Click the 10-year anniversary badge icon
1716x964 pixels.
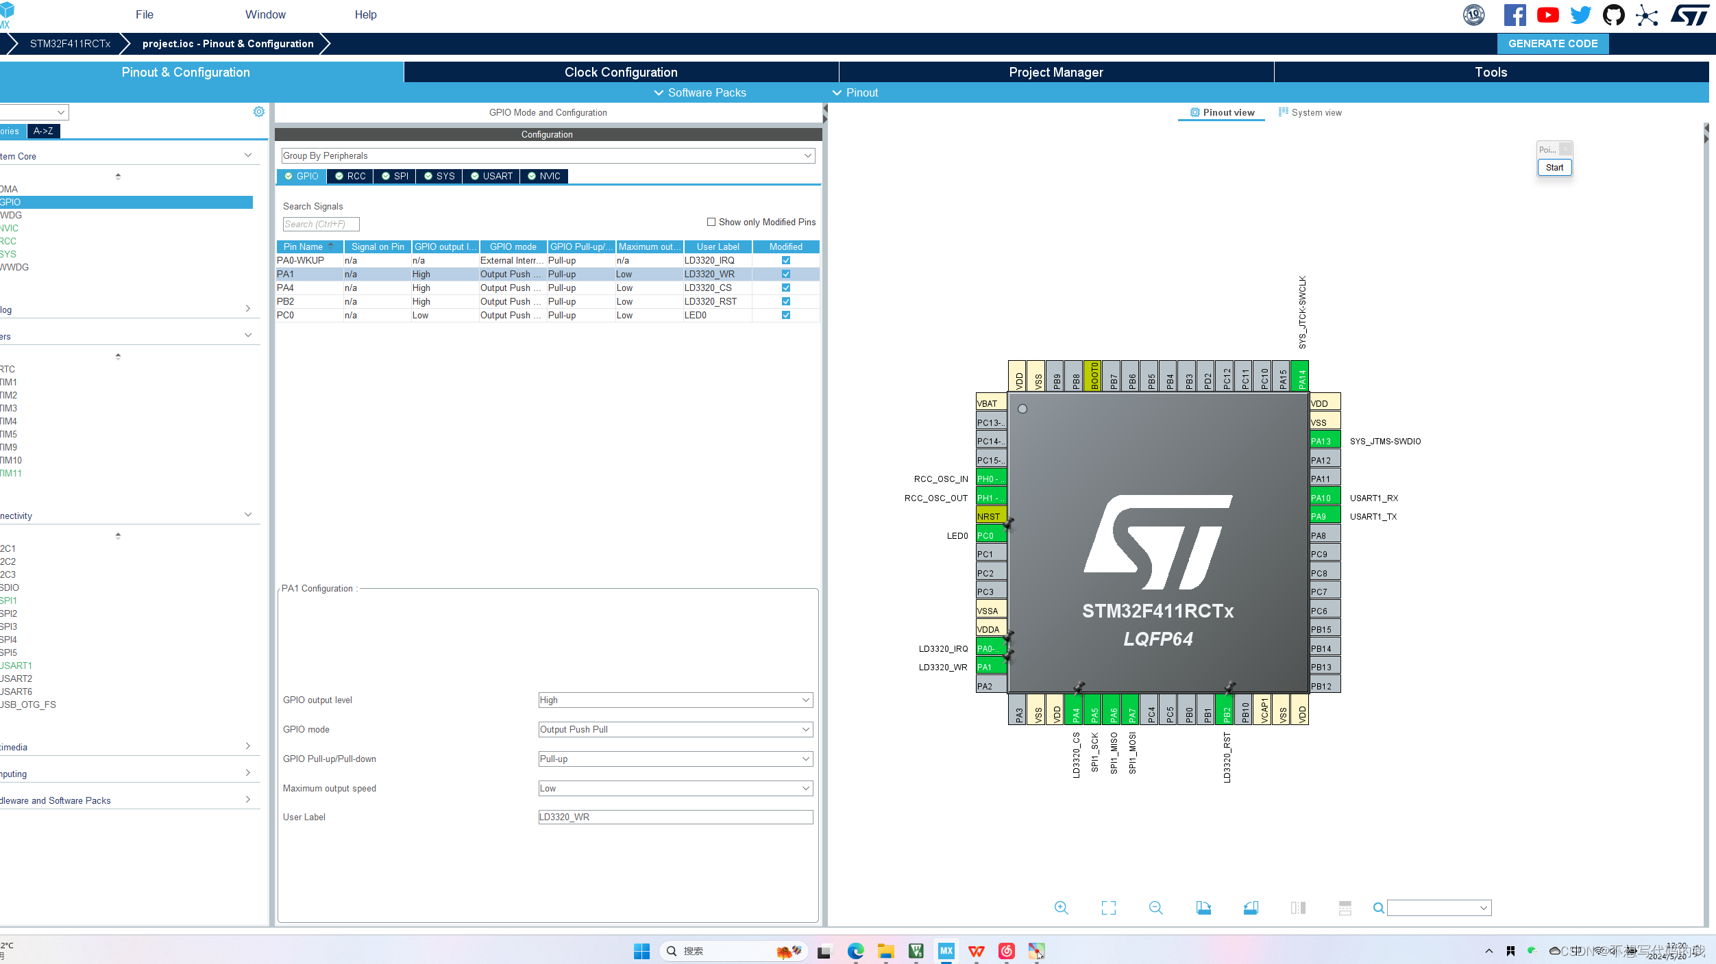click(x=1474, y=15)
